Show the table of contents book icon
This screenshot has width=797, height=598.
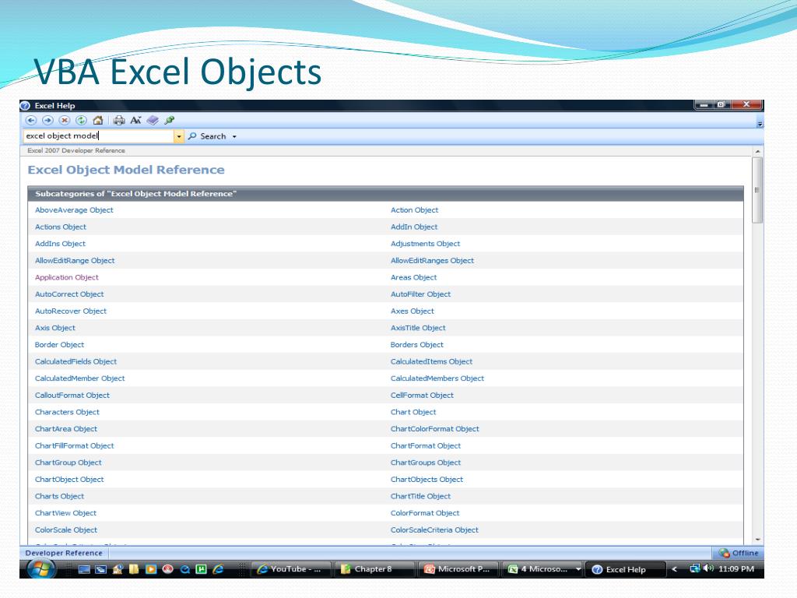tap(153, 121)
